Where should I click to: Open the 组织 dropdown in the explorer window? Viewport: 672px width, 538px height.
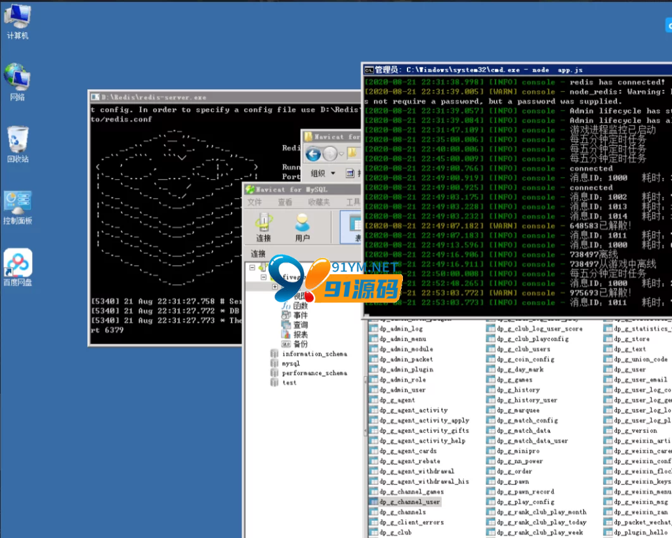pos(323,173)
